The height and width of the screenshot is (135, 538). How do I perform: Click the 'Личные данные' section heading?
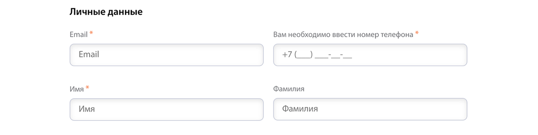106,12
